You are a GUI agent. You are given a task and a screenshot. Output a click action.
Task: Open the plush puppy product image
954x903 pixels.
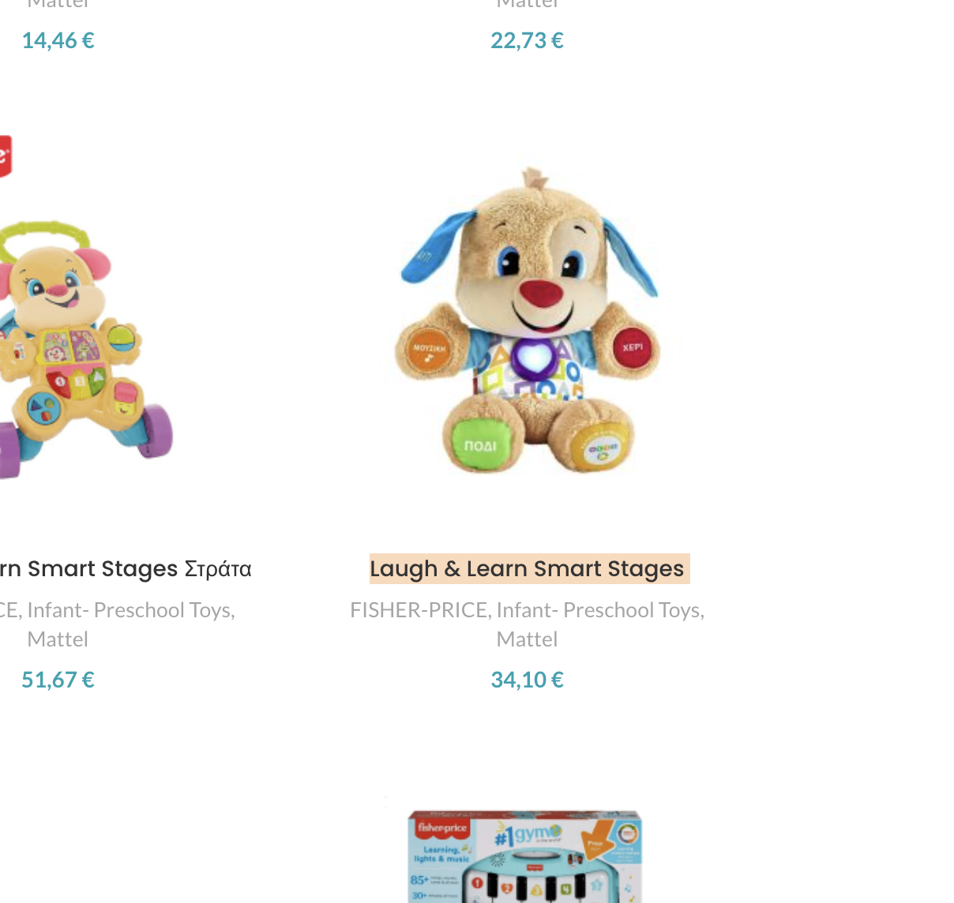tap(528, 320)
